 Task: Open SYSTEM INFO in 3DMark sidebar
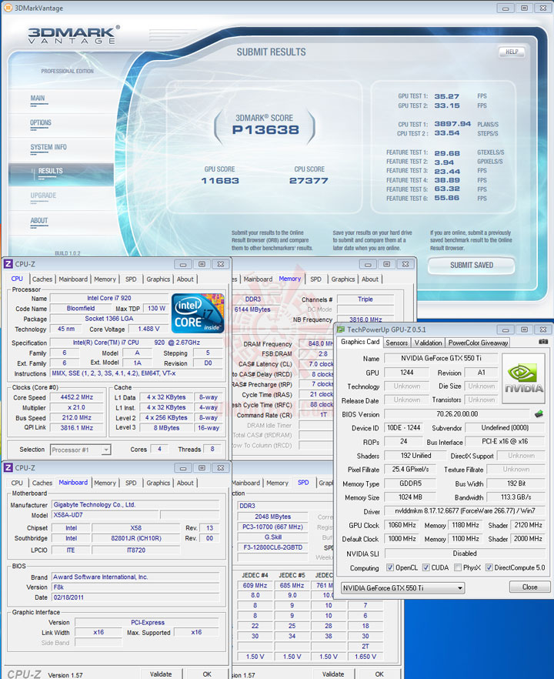pyautogui.click(x=48, y=147)
